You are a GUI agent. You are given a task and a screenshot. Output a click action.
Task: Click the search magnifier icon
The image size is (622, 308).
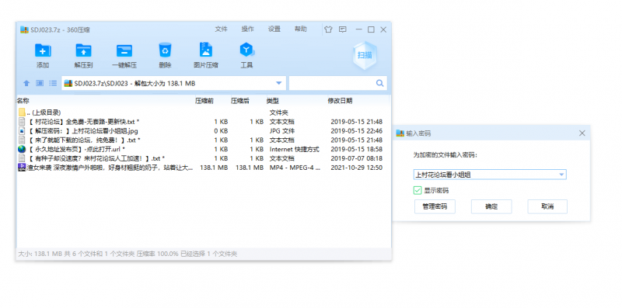click(x=379, y=83)
